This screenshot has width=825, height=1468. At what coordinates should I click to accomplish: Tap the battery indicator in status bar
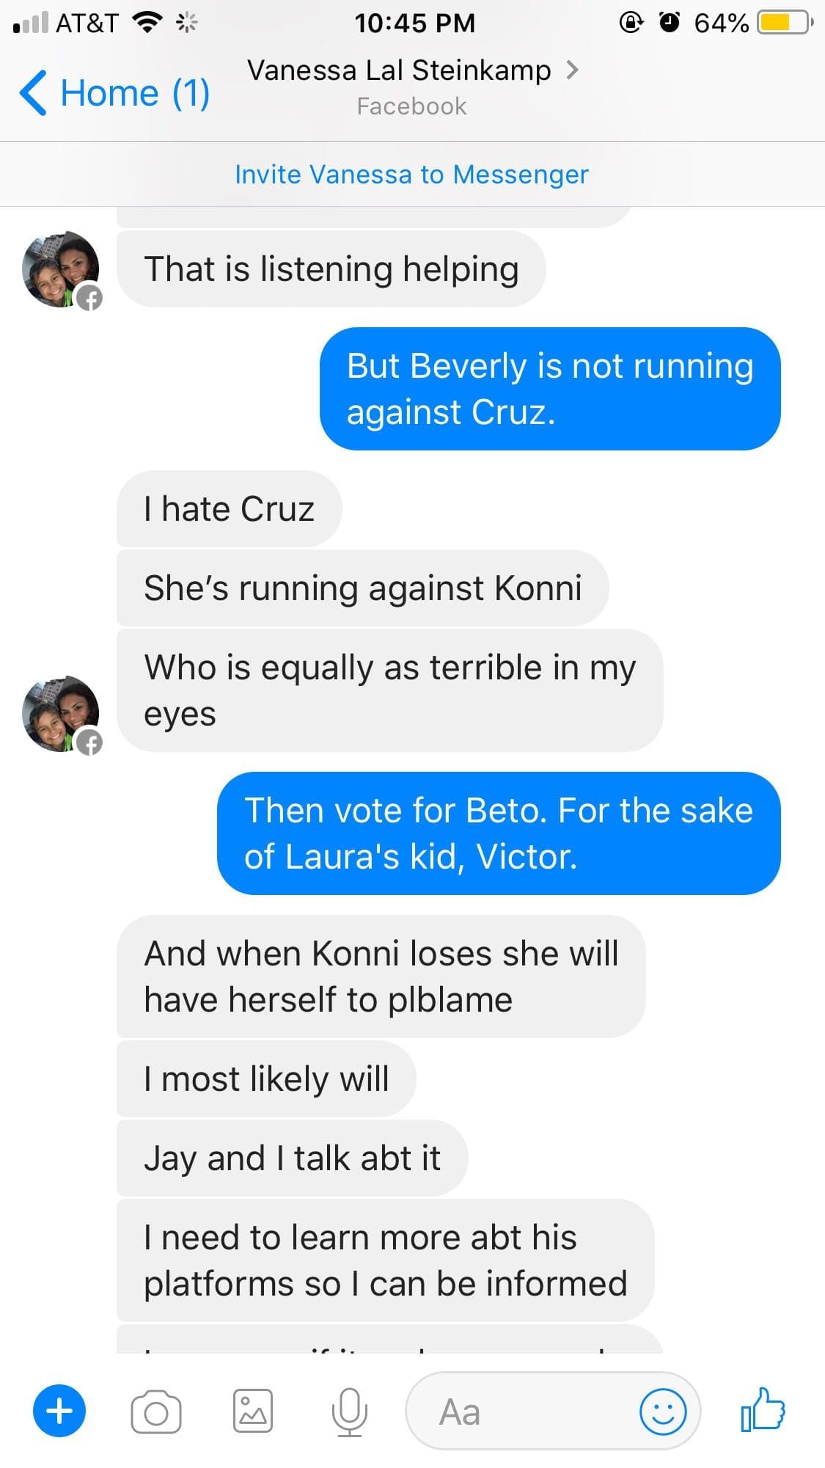click(x=785, y=23)
